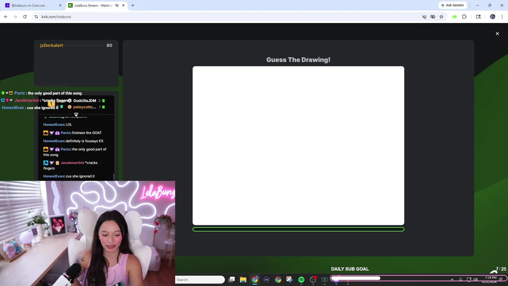This screenshot has height=286, width=508.
Task: Open the green X app in taskbar
Action: tap(324, 280)
